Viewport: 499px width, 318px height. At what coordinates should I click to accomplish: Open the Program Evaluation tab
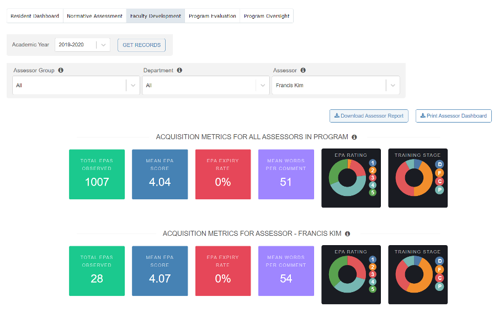213,16
